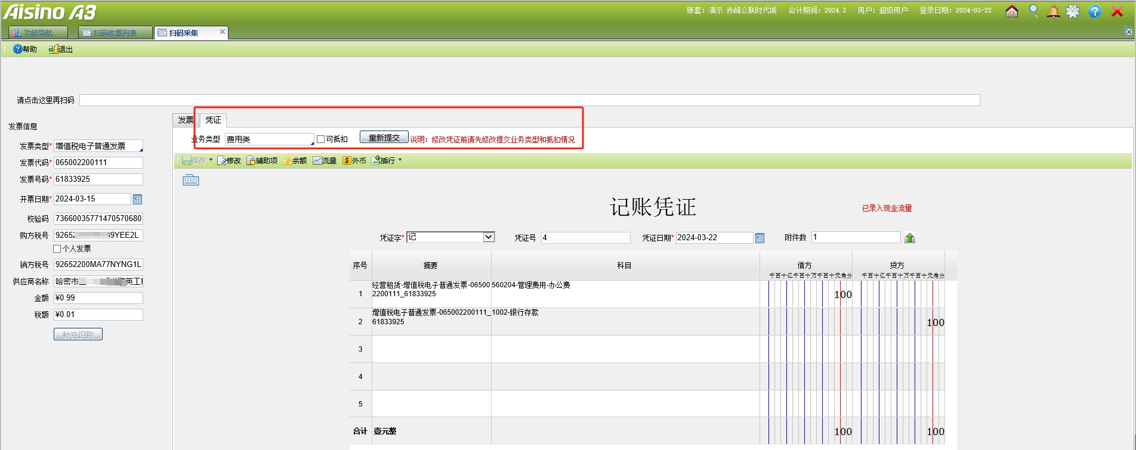1136x450 pixels.
Task: Click the 补充识别 button
Action: point(78,334)
